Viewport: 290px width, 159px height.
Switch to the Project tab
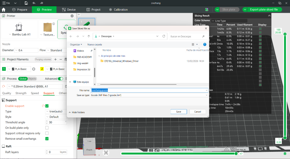pyautogui.click(x=94, y=10)
